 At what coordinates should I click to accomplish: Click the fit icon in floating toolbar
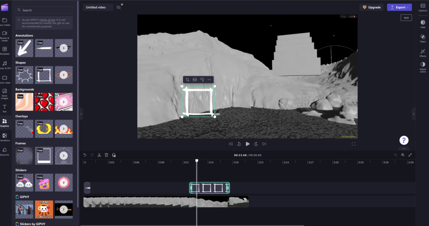click(x=194, y=80)
